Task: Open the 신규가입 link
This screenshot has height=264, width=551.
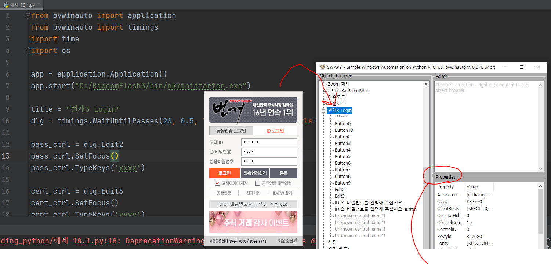Action: coord(253,193)
